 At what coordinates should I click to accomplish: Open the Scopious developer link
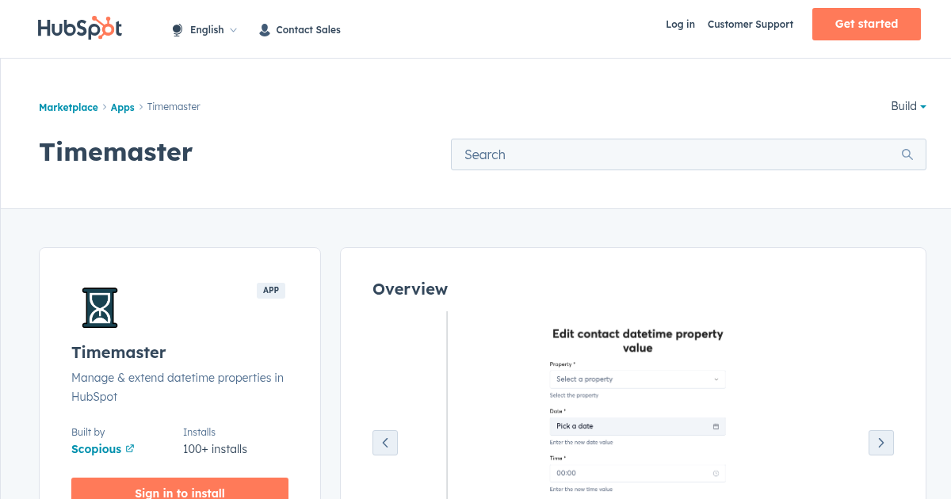[96, 449]
